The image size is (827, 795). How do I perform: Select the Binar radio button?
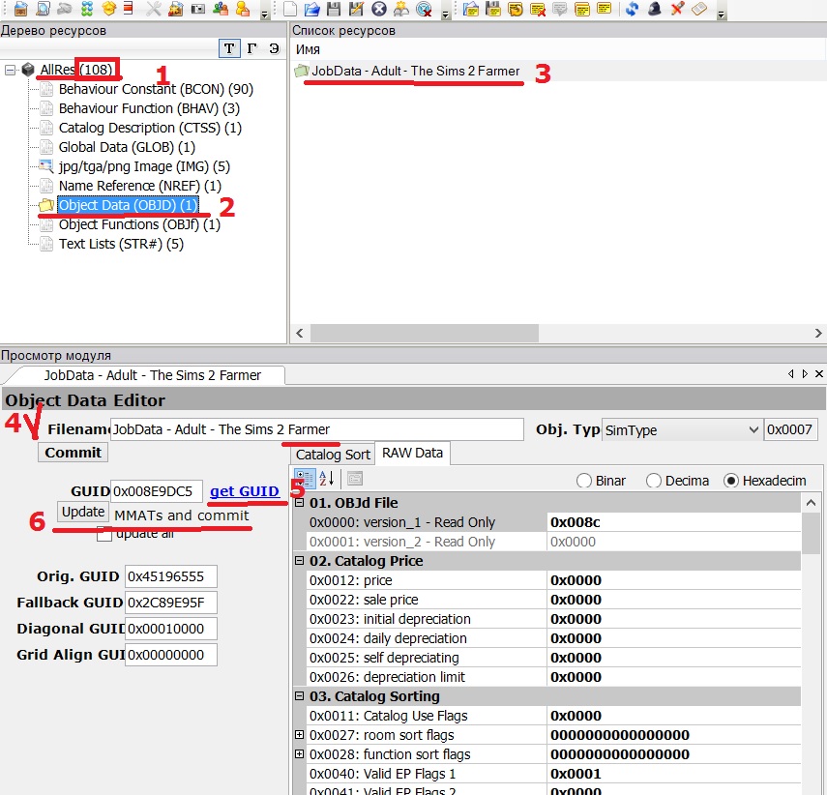pyautogui.click(x=584, y=481)
